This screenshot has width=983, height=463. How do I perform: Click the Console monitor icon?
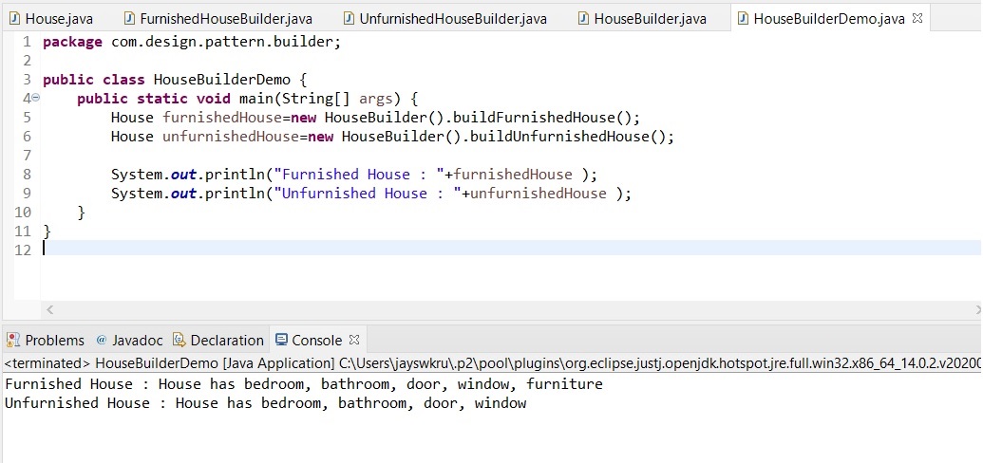click(x=281, y=341)
